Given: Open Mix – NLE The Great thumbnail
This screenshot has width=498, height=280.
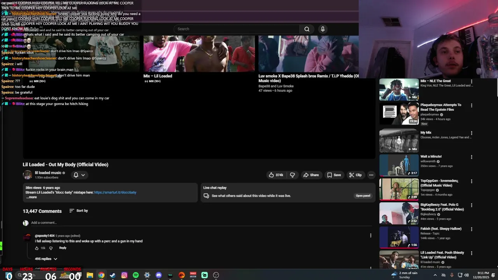Looking at the screenshot, I should [399, 89].
